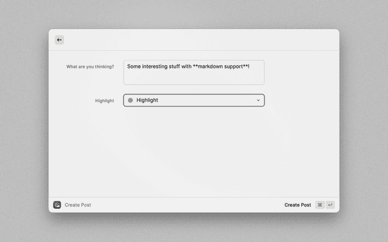Click the empty form area below the Highlight dropdown

point(193,151)
